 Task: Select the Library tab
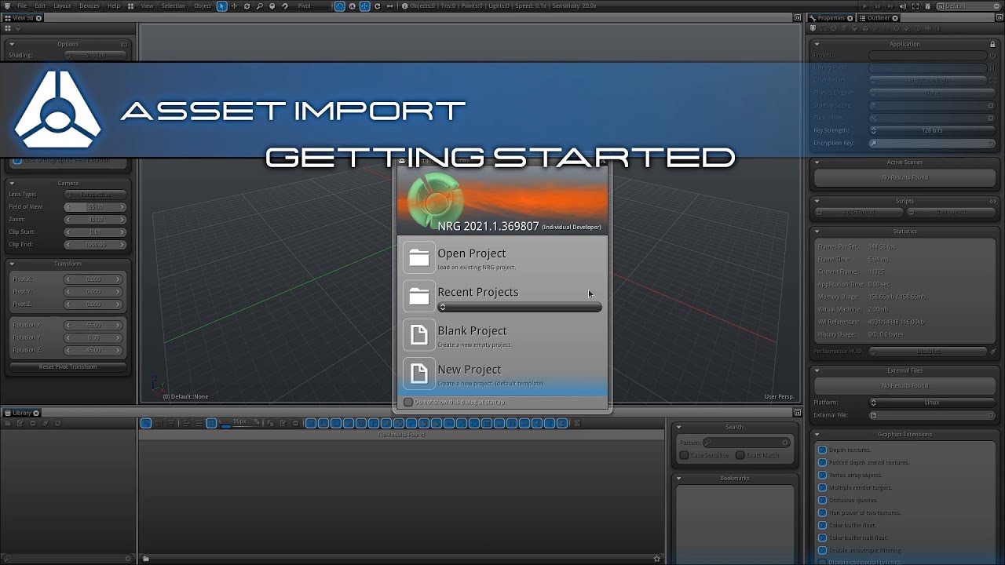pyautogui.click(x=22, y=413)
